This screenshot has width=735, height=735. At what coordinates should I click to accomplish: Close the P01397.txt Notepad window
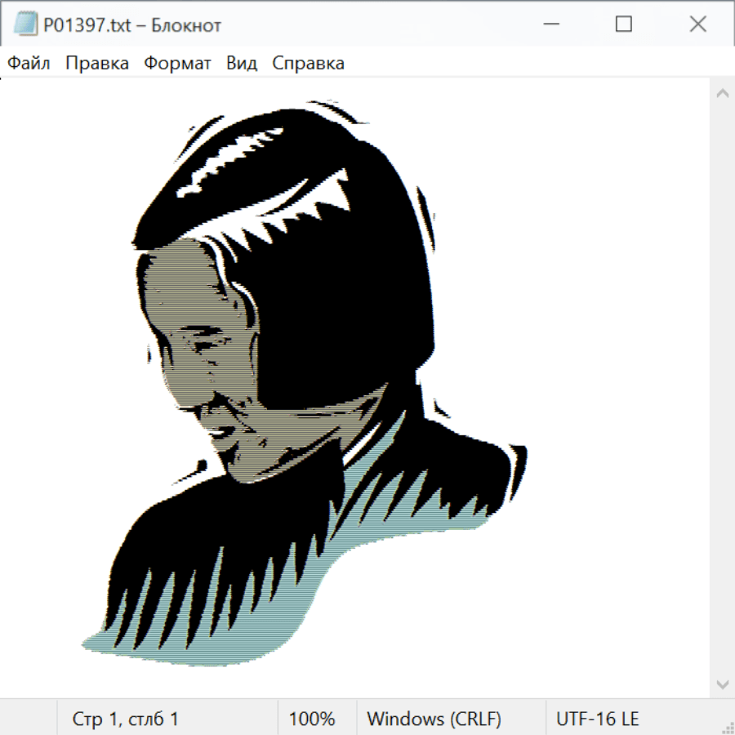pos(697,24)
